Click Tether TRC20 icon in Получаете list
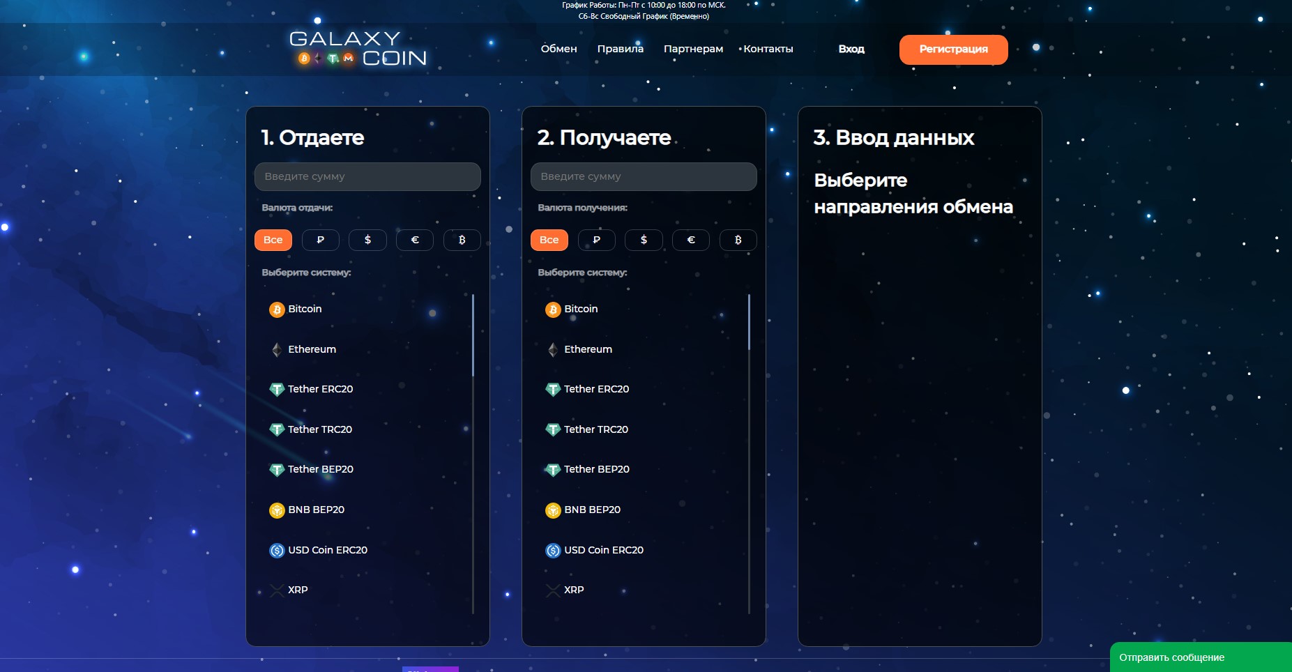The width and height of the screenshot is (1292, 672). pyautogui.click(x=553, y=430)
